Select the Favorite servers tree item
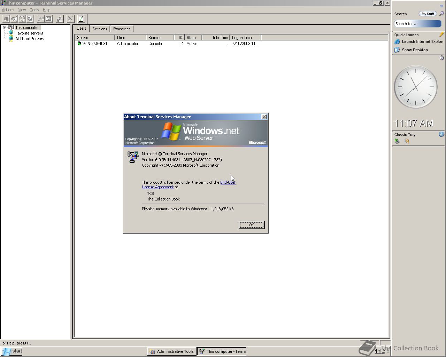 tap(29, 33)
